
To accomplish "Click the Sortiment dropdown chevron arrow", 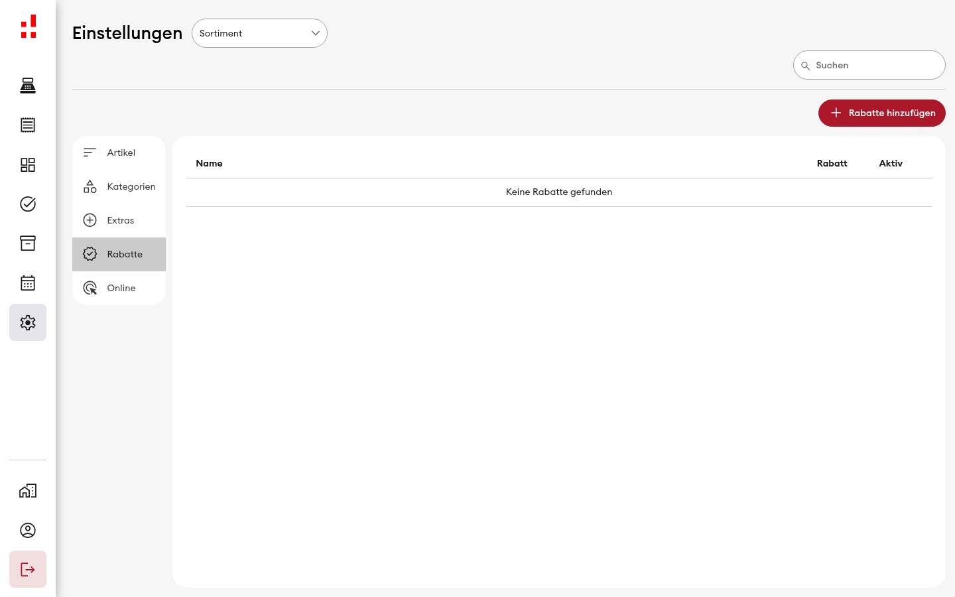I will (316, 33).
